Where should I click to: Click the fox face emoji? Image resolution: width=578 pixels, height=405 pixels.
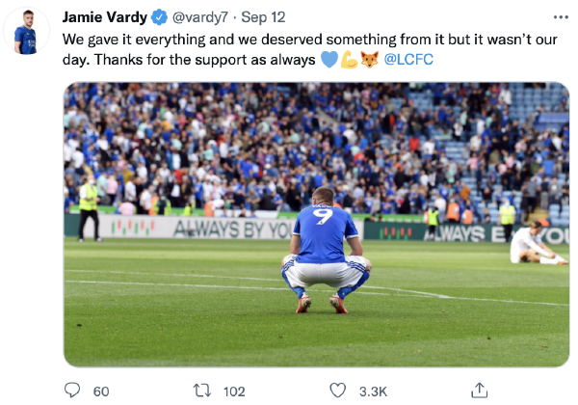(x=369, y=60)
